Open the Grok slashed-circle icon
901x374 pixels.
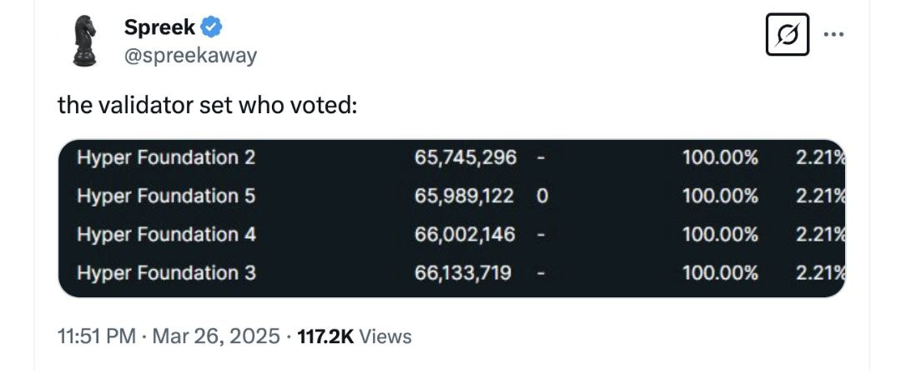click(788, 34)
